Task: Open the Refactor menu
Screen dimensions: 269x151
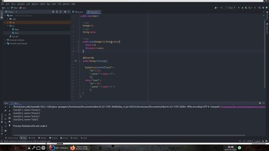Action: [x=35, y=4]
